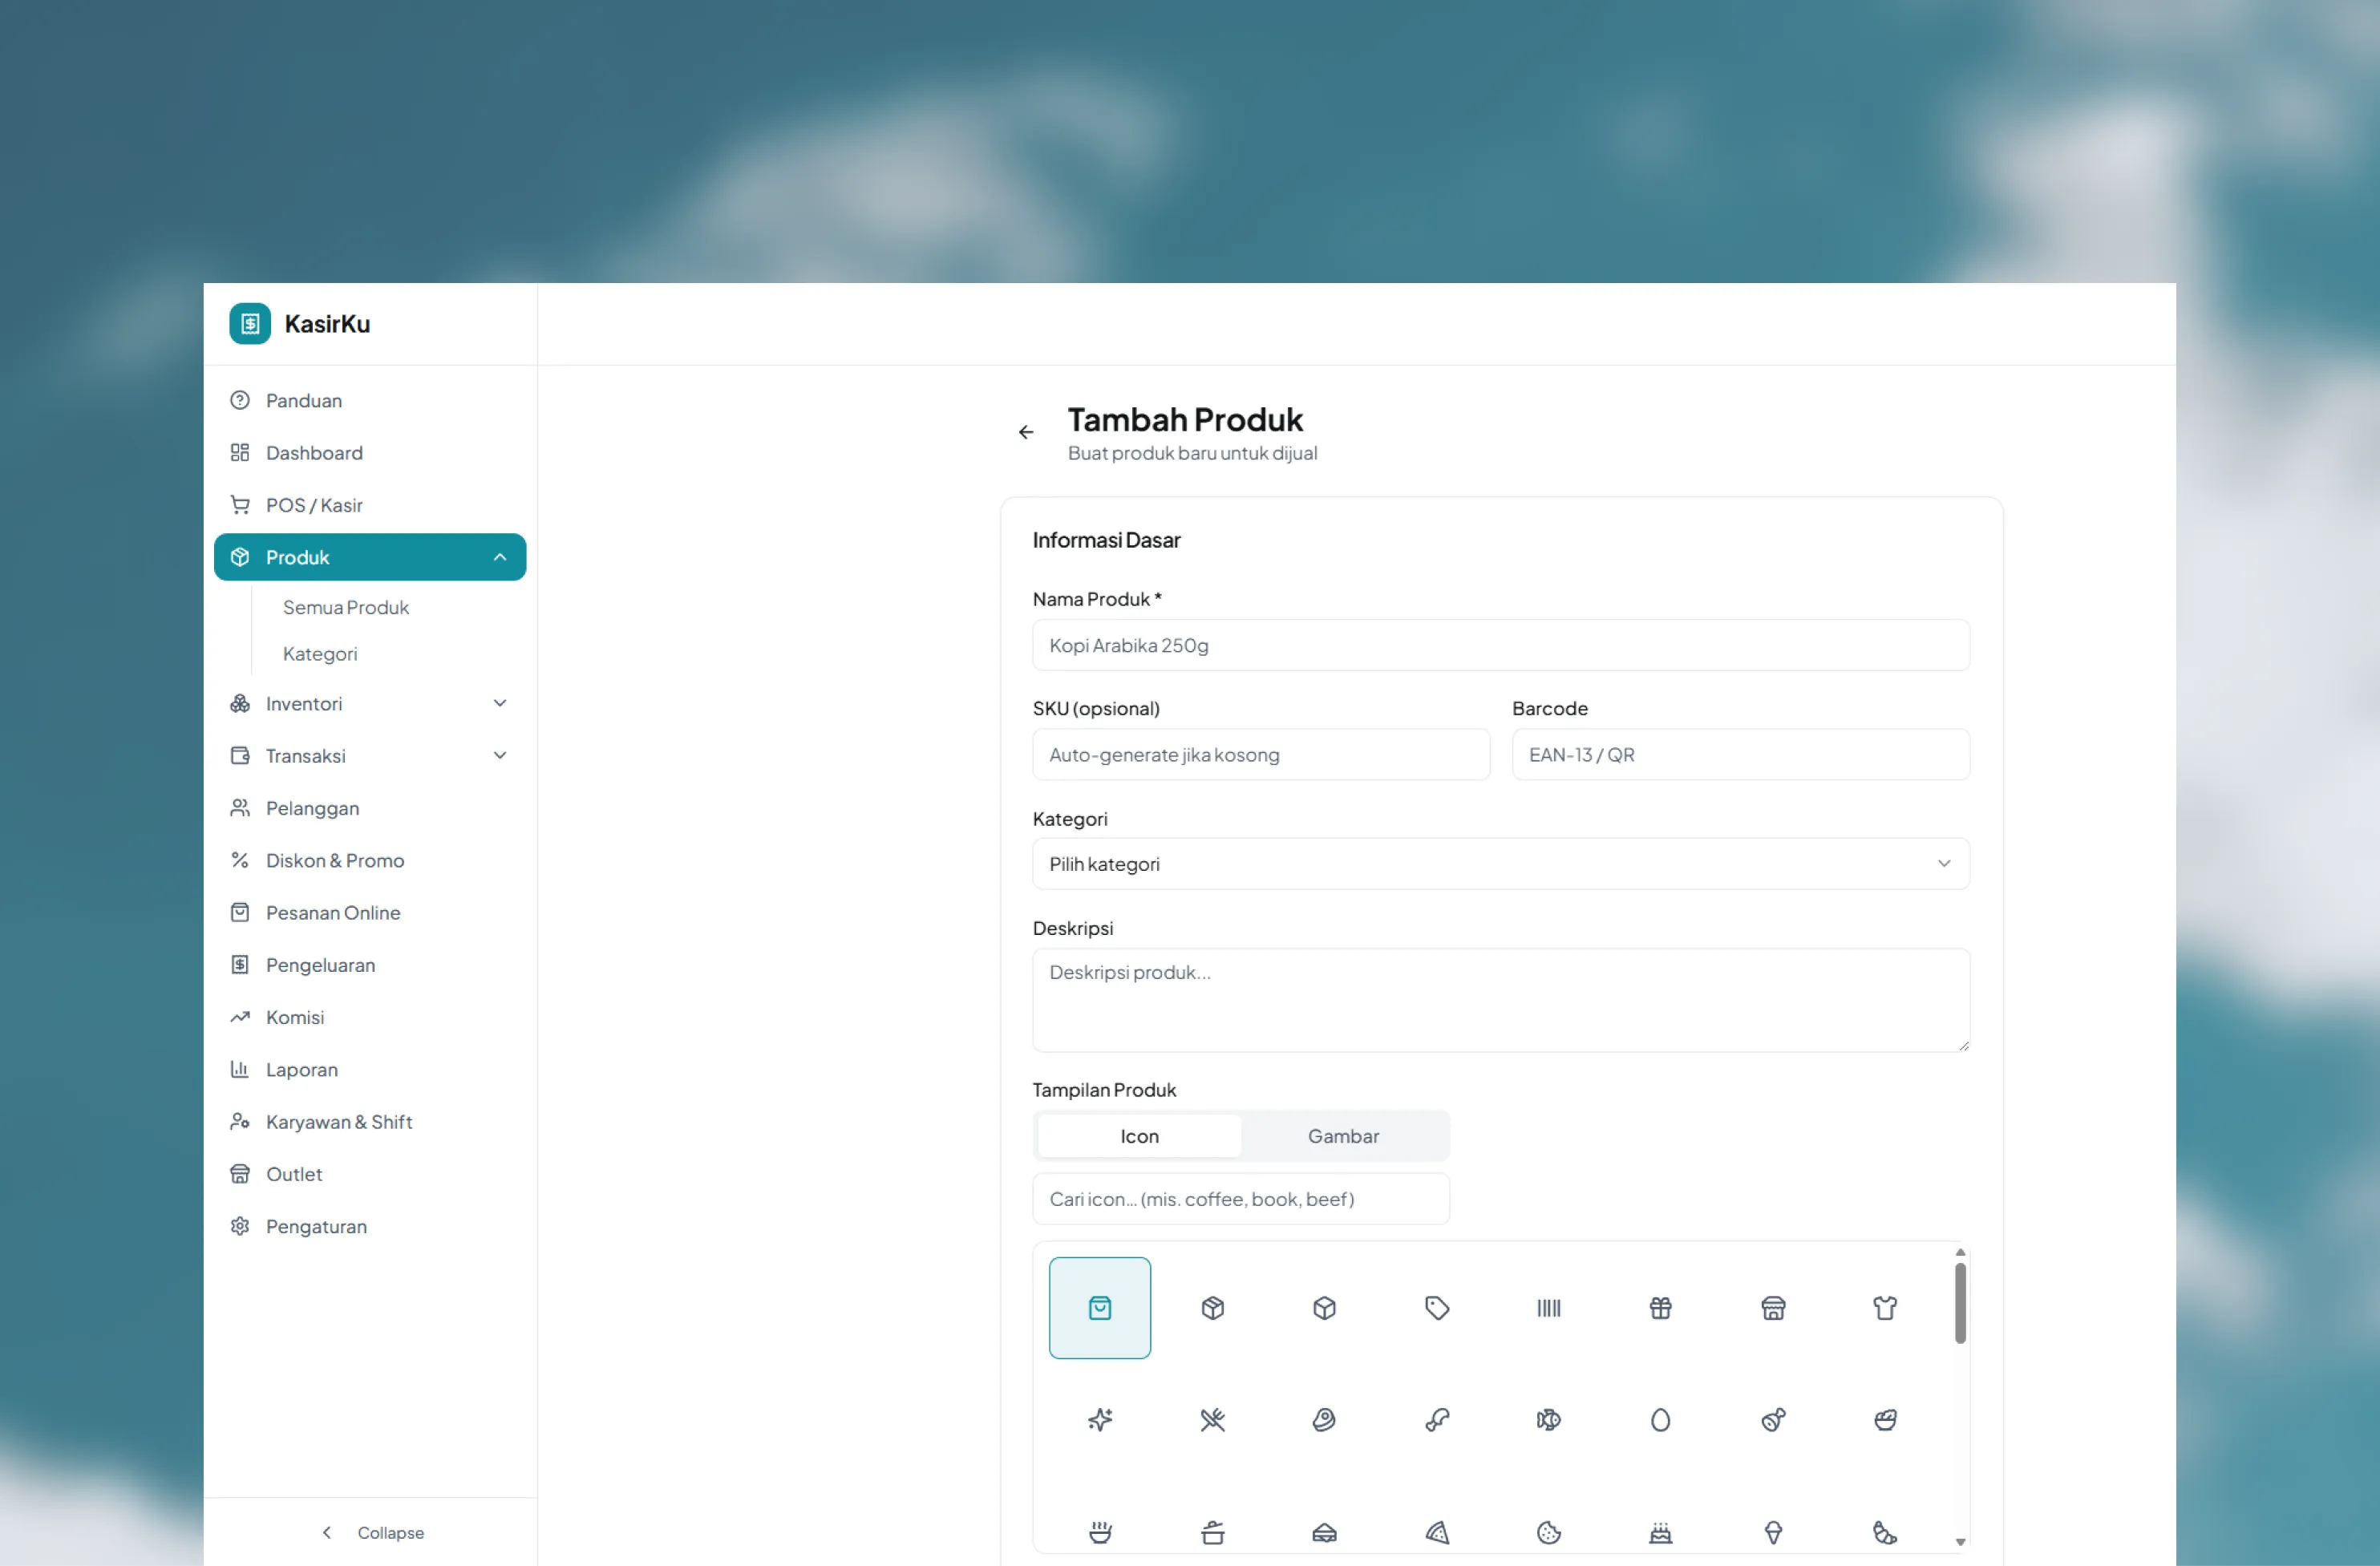Switch Tampilan Produk to Icon
The height and width of the screenshot is (1566, 2380).
pos(1139,1135)
